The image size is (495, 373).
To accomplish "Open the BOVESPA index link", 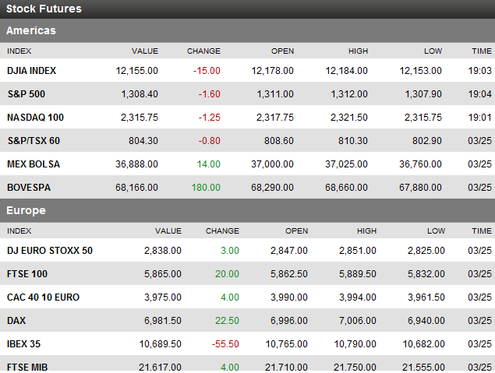I will [29, 188].
